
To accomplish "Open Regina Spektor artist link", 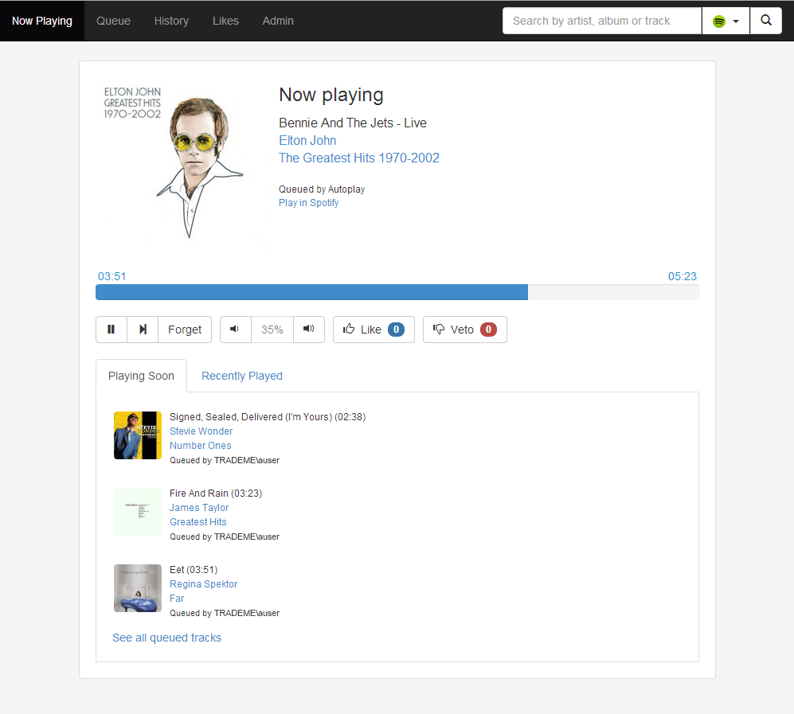I will 204,584.
